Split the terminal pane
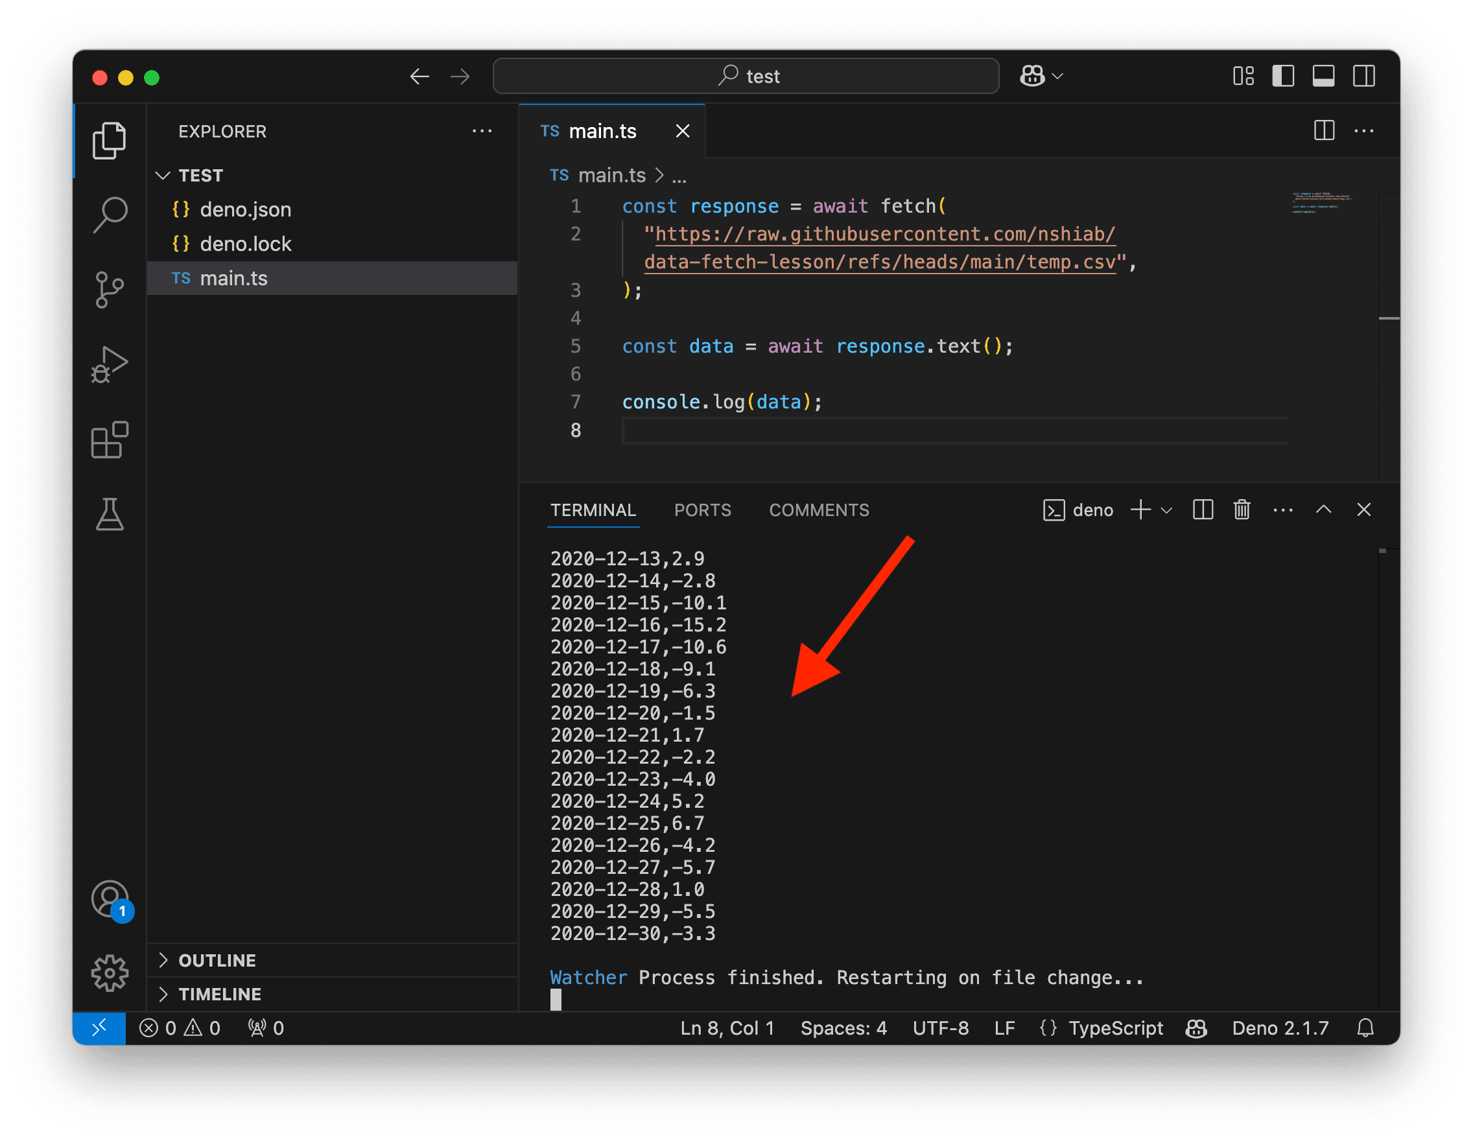This screenshot has height=1141, width=1473. (x=1203, y=510)
